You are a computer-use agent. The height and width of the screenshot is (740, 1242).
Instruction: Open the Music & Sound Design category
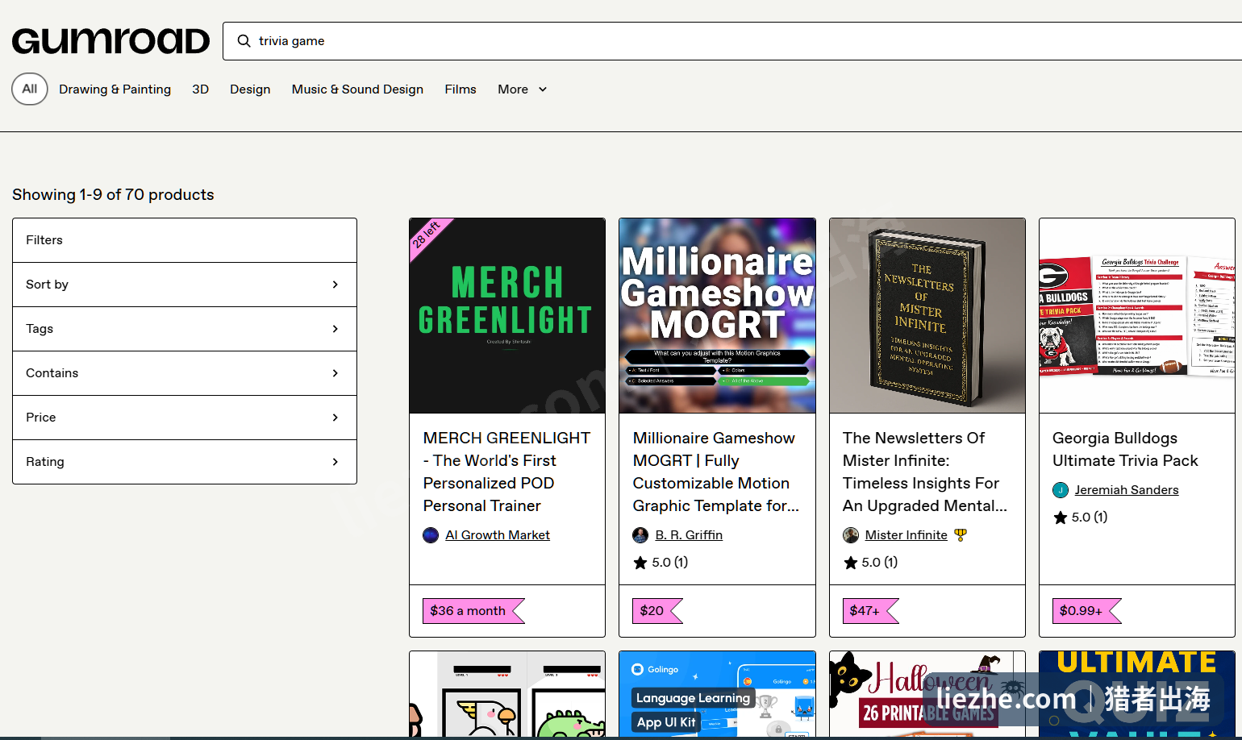point(357,89)
